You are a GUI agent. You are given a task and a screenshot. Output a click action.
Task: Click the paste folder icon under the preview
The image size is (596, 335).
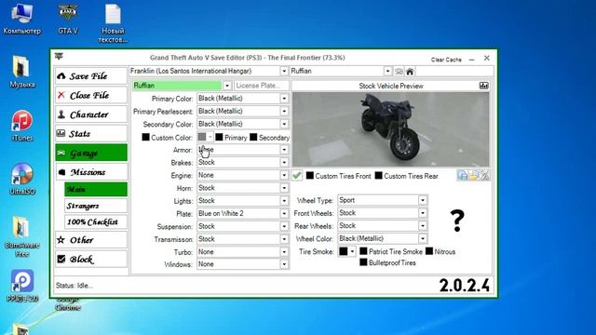pyautogui.click(x=474, y=176)
